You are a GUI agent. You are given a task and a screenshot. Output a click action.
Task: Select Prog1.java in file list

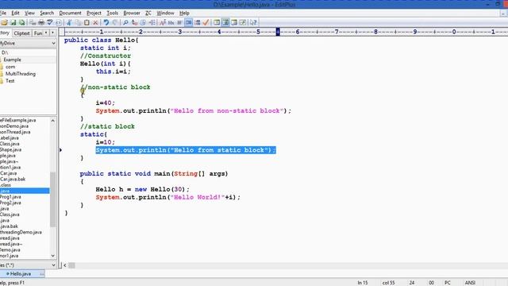pyautogui.click(x=10, y=197)
